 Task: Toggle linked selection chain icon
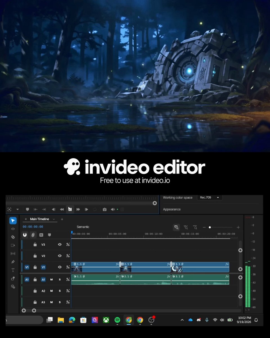(x=33, y=235)
